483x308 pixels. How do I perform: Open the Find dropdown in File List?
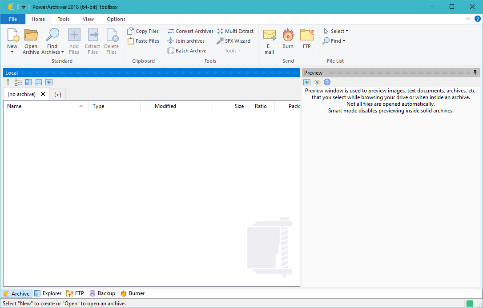coord(334,41)
